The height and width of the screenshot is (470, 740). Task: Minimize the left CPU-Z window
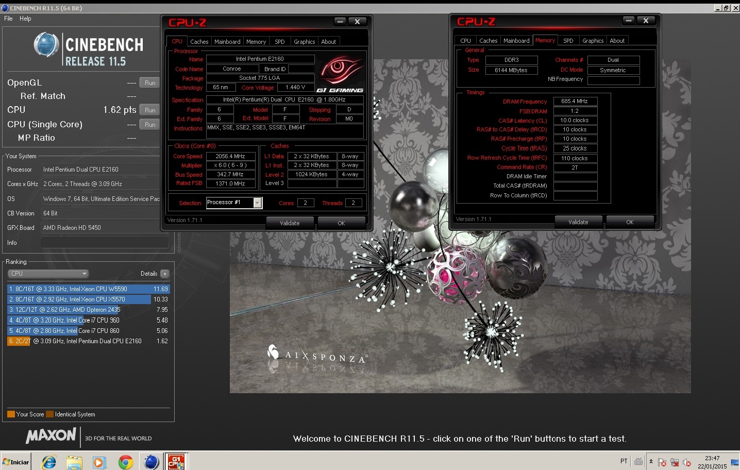point(340,22)
